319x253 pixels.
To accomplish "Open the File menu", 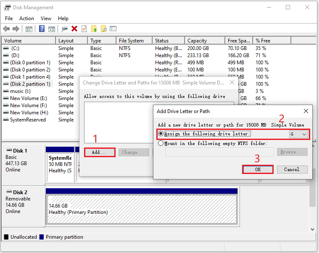I will [x=9, y=18].
